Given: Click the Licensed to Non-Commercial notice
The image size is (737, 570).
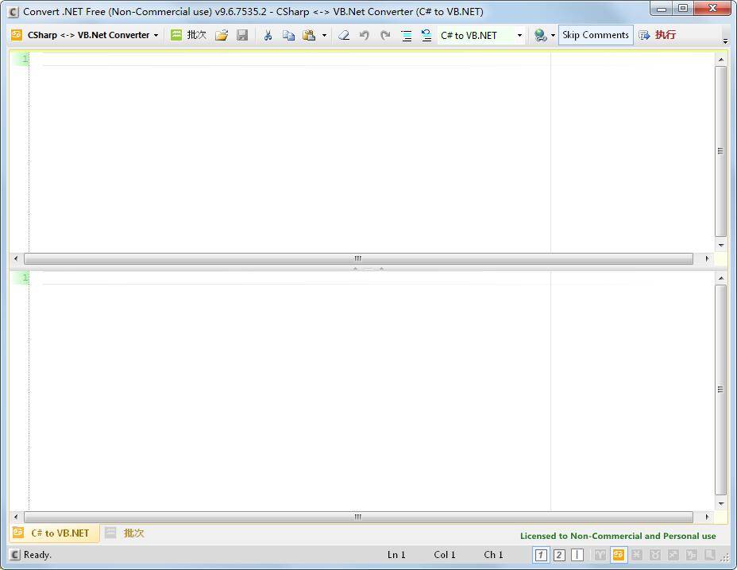Looking at the screenshot, I should [618, 537].
